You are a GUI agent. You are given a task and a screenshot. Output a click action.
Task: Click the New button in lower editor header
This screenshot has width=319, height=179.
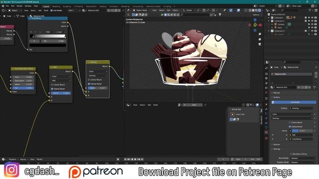(192, 105)
